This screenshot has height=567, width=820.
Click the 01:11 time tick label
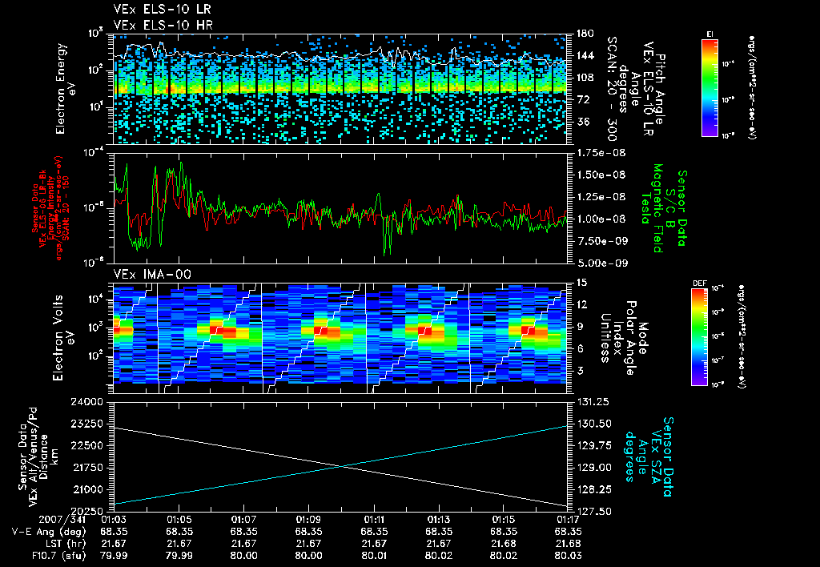tap(373, 520)
